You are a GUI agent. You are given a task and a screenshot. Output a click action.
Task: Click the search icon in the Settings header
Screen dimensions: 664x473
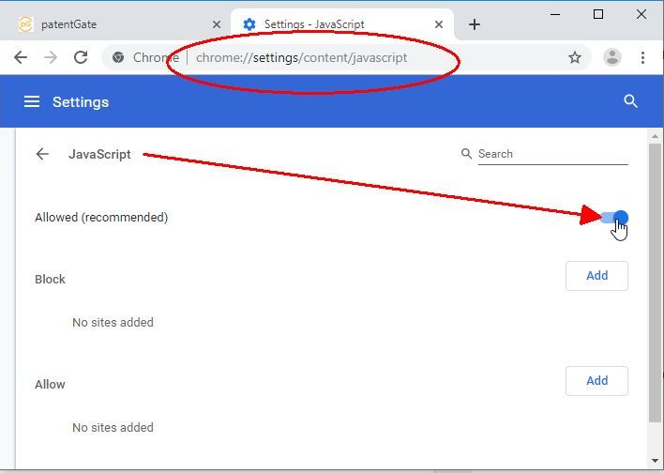630,101
